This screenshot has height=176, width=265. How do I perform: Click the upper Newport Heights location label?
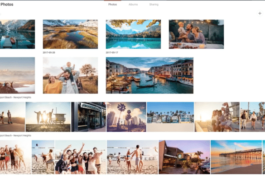(x=15, y=97)
